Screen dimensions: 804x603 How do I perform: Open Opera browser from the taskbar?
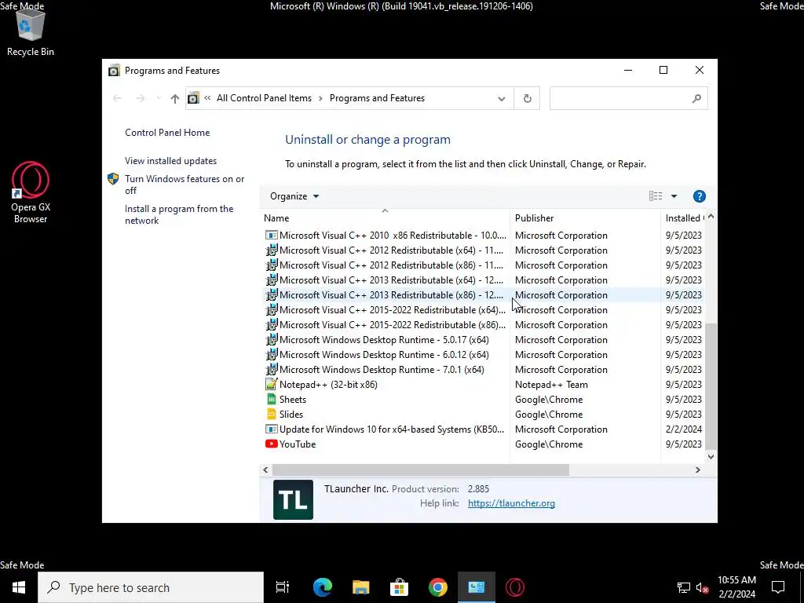(515, 587)
